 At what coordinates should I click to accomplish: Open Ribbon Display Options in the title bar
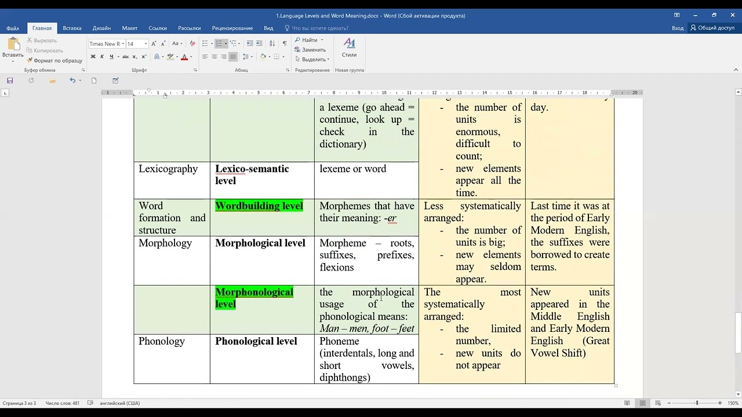676,15
